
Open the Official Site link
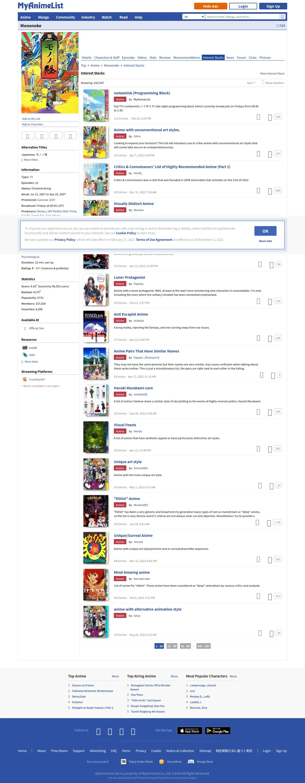[x=36, y=328]
